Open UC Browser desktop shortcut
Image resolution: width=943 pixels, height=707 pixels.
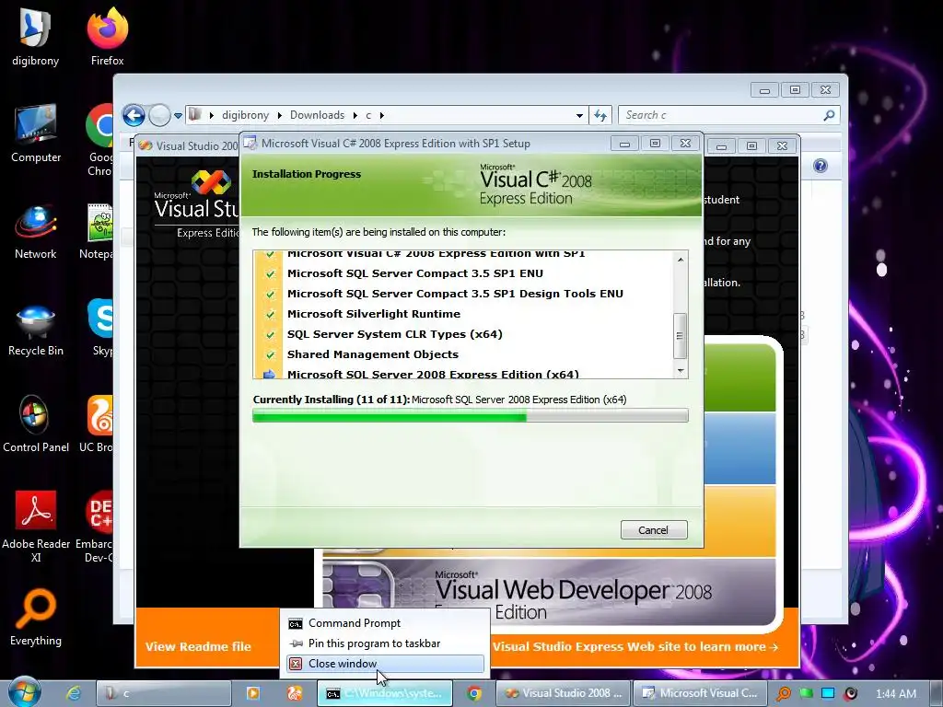tap(98, 423)
